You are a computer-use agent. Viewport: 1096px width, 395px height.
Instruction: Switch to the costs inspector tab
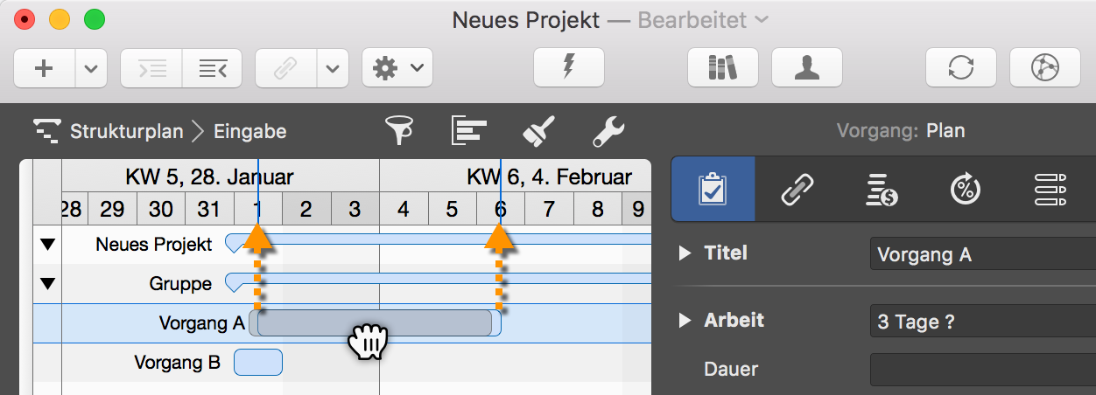coord(882,189)
